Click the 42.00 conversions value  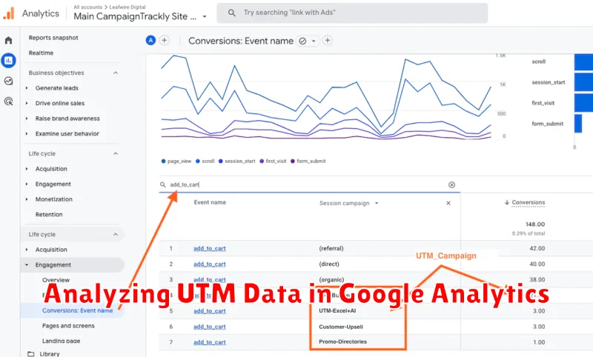(537, 249)
